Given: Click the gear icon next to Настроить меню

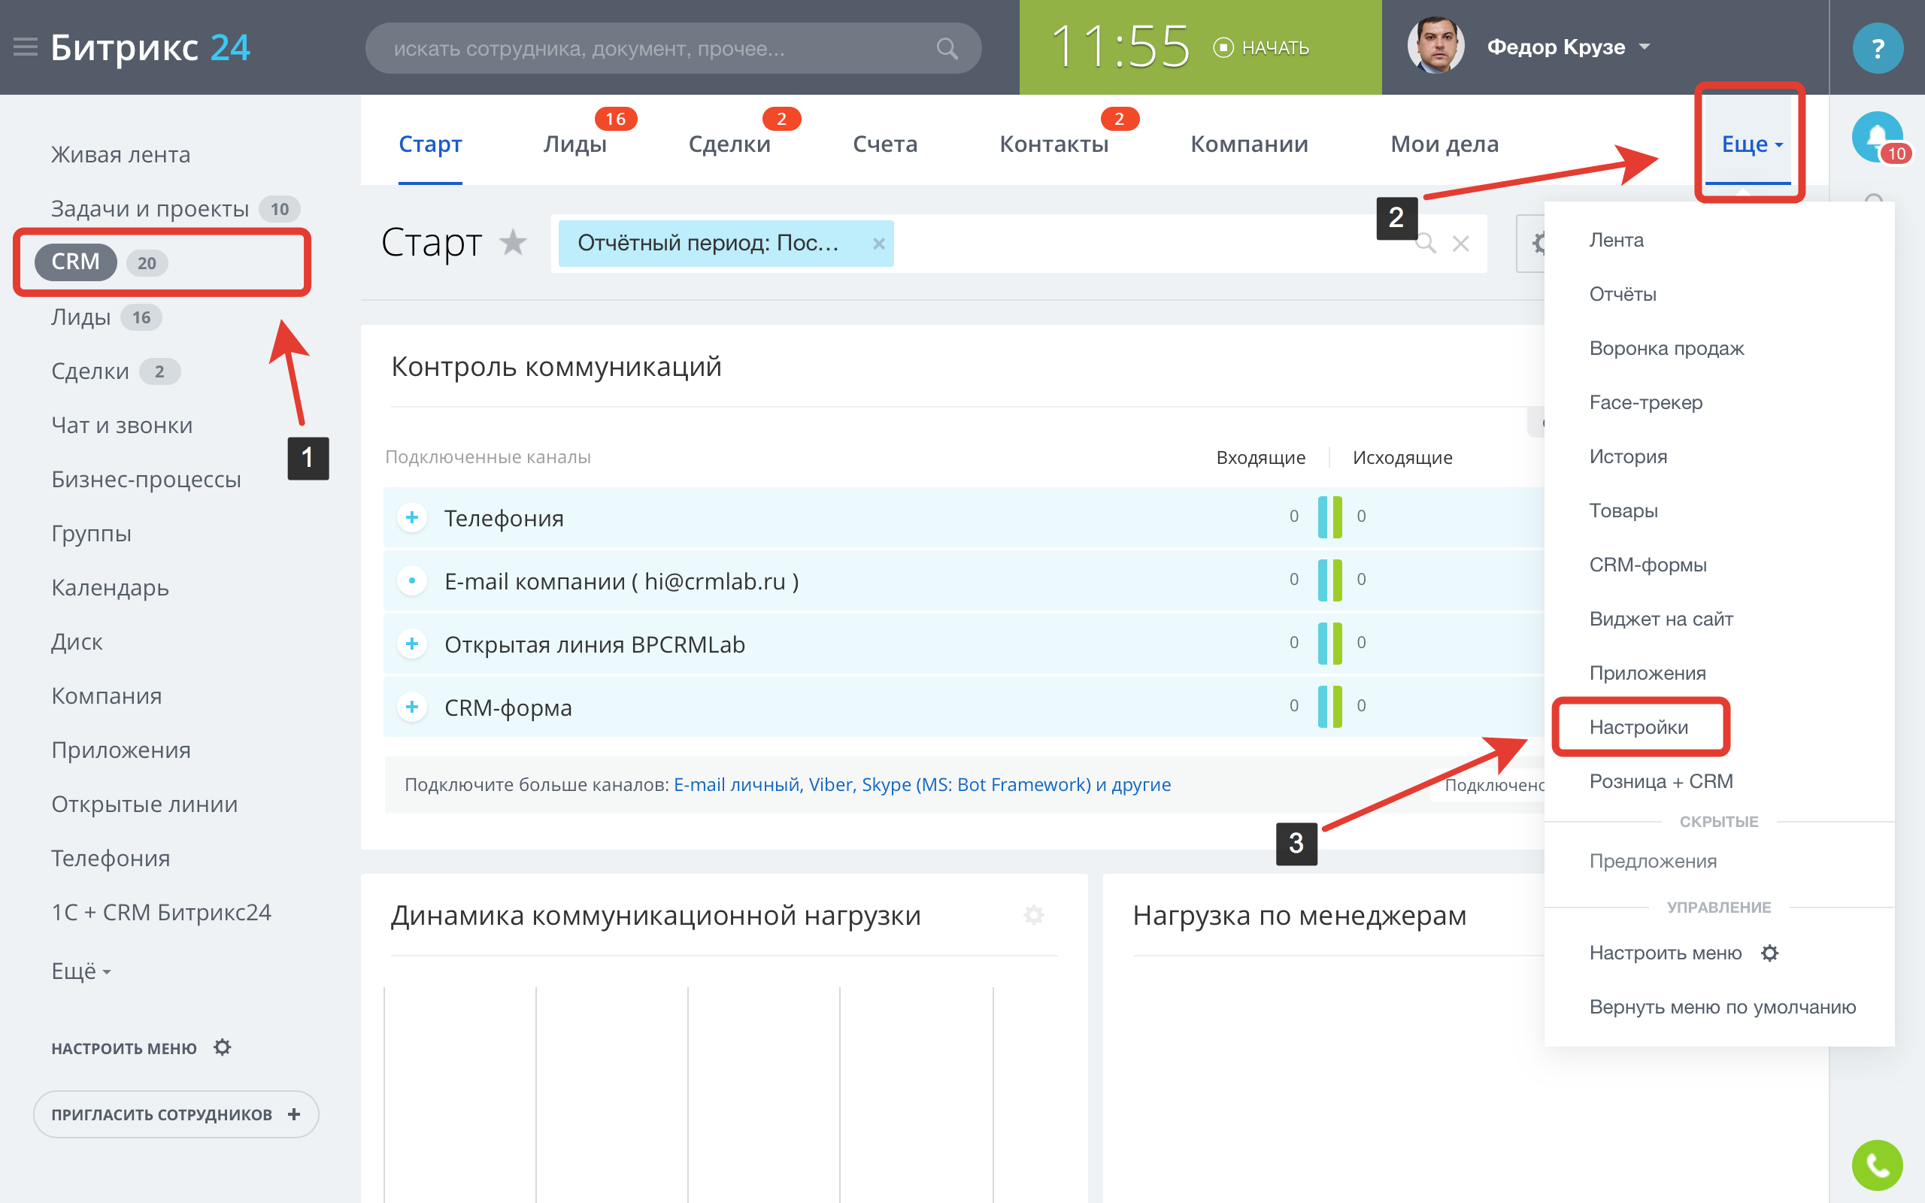Looking at the screenshot, I should click(x=1769, y=953).
